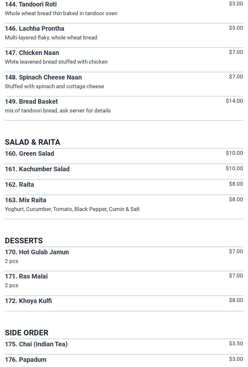Open the Hot Gulab Jamun item

(x=37, y=252)
